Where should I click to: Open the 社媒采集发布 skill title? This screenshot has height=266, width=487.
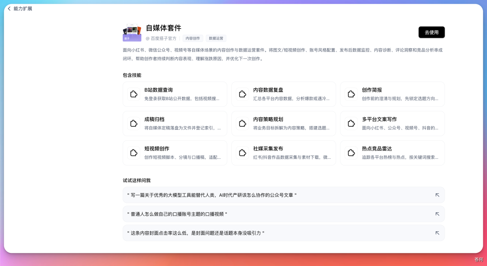[268, 149]
